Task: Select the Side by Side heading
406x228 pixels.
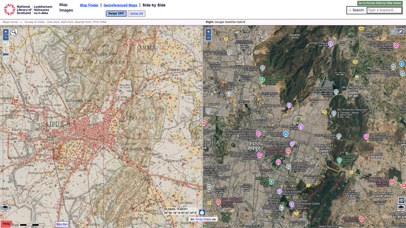Action: [154, 5]
